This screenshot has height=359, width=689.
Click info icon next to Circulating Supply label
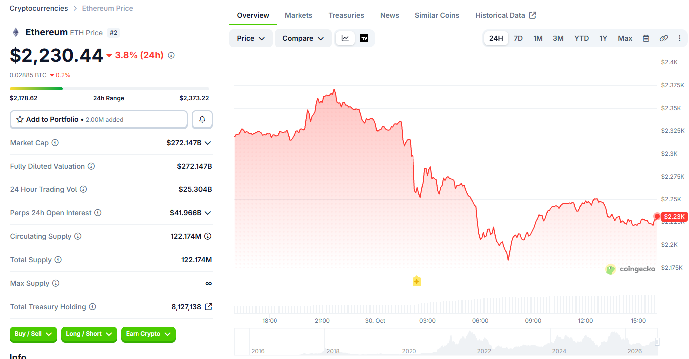pos(78,236)
